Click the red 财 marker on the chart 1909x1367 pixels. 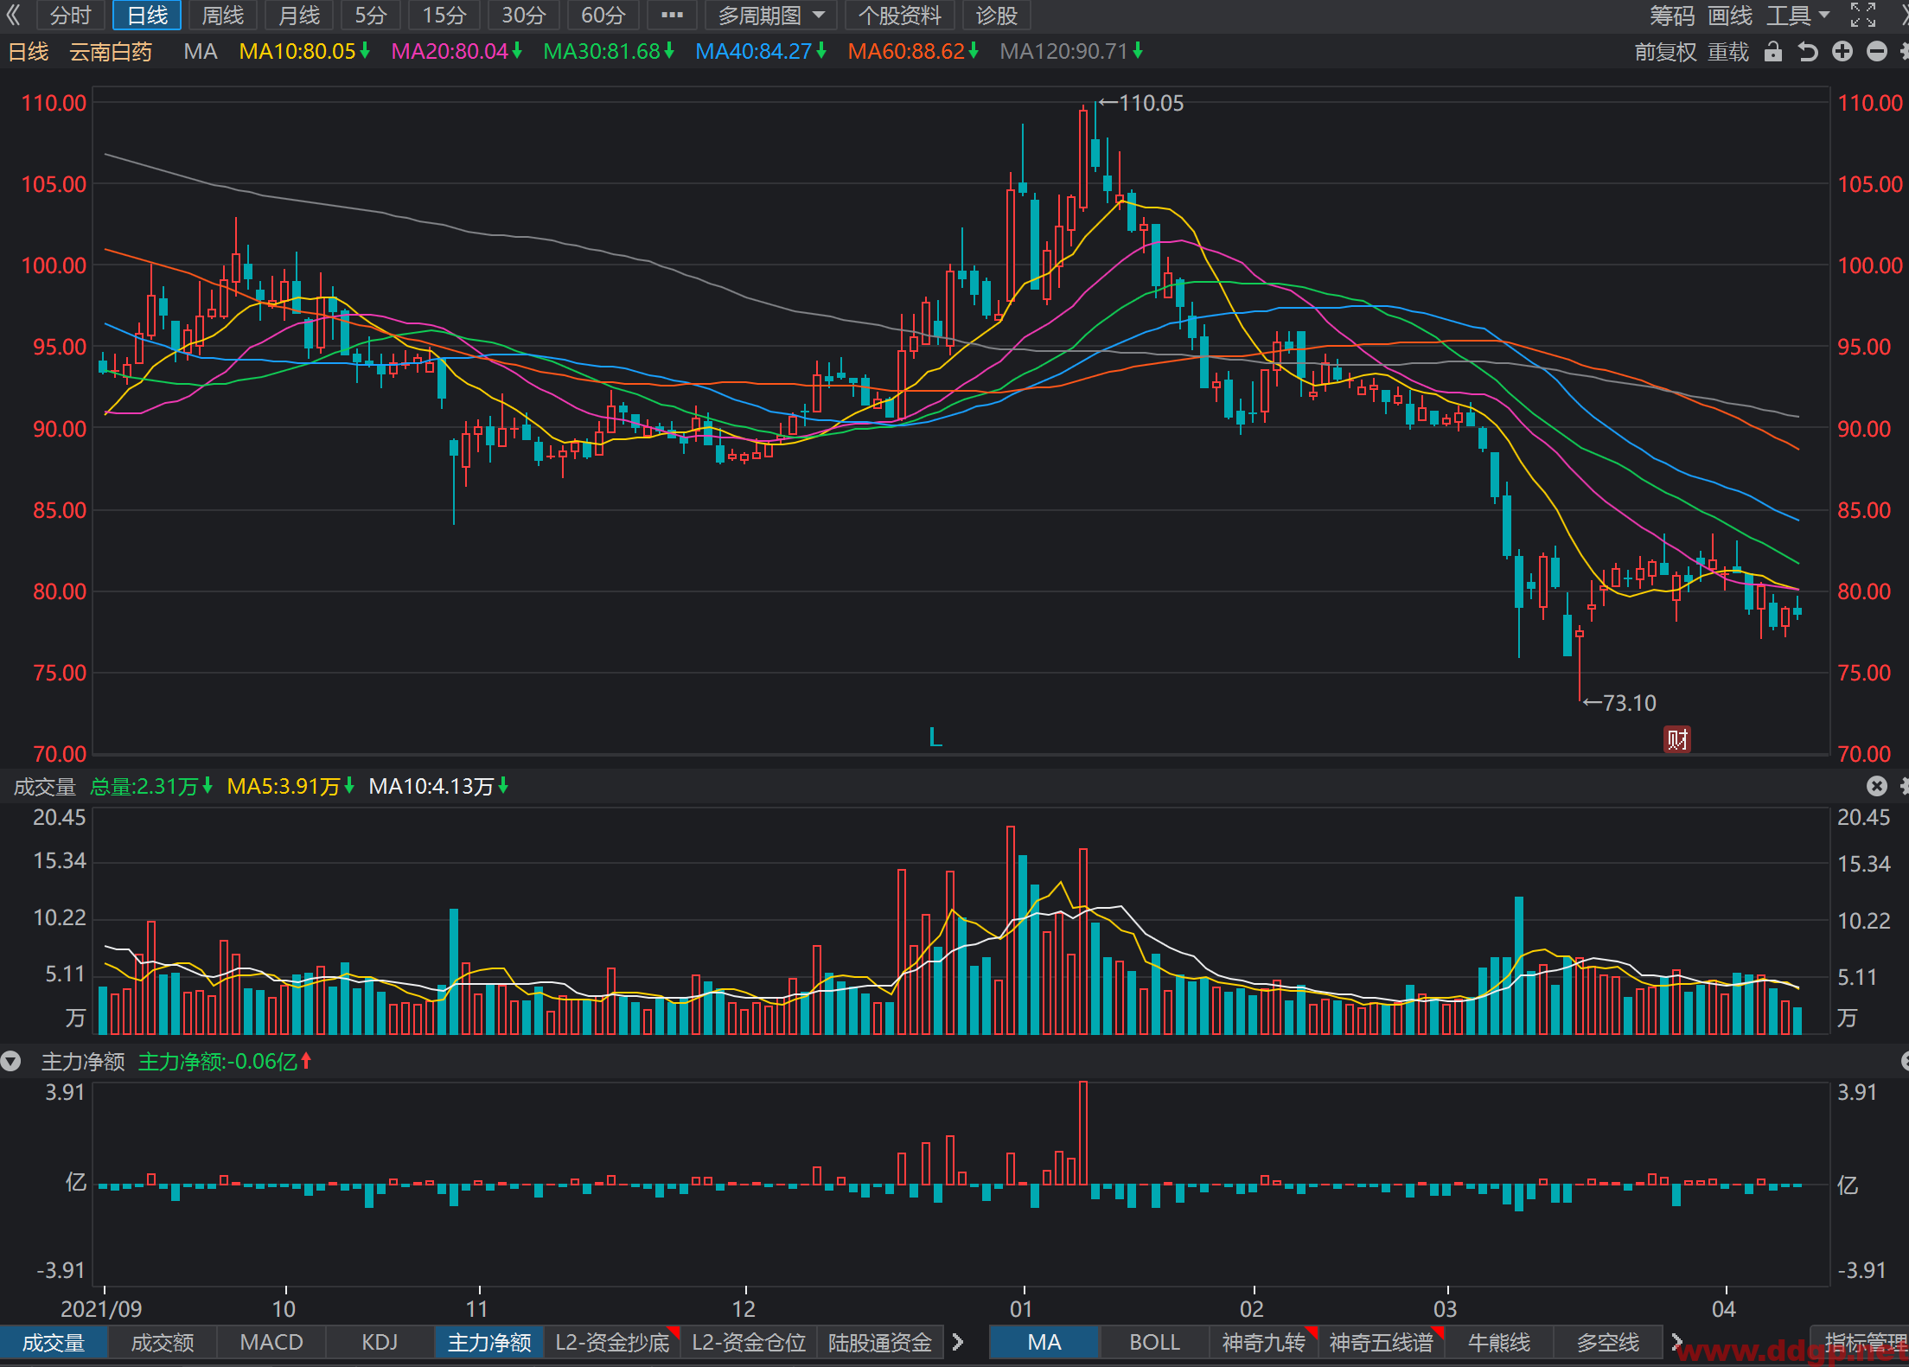click(x=1677, y=739)
